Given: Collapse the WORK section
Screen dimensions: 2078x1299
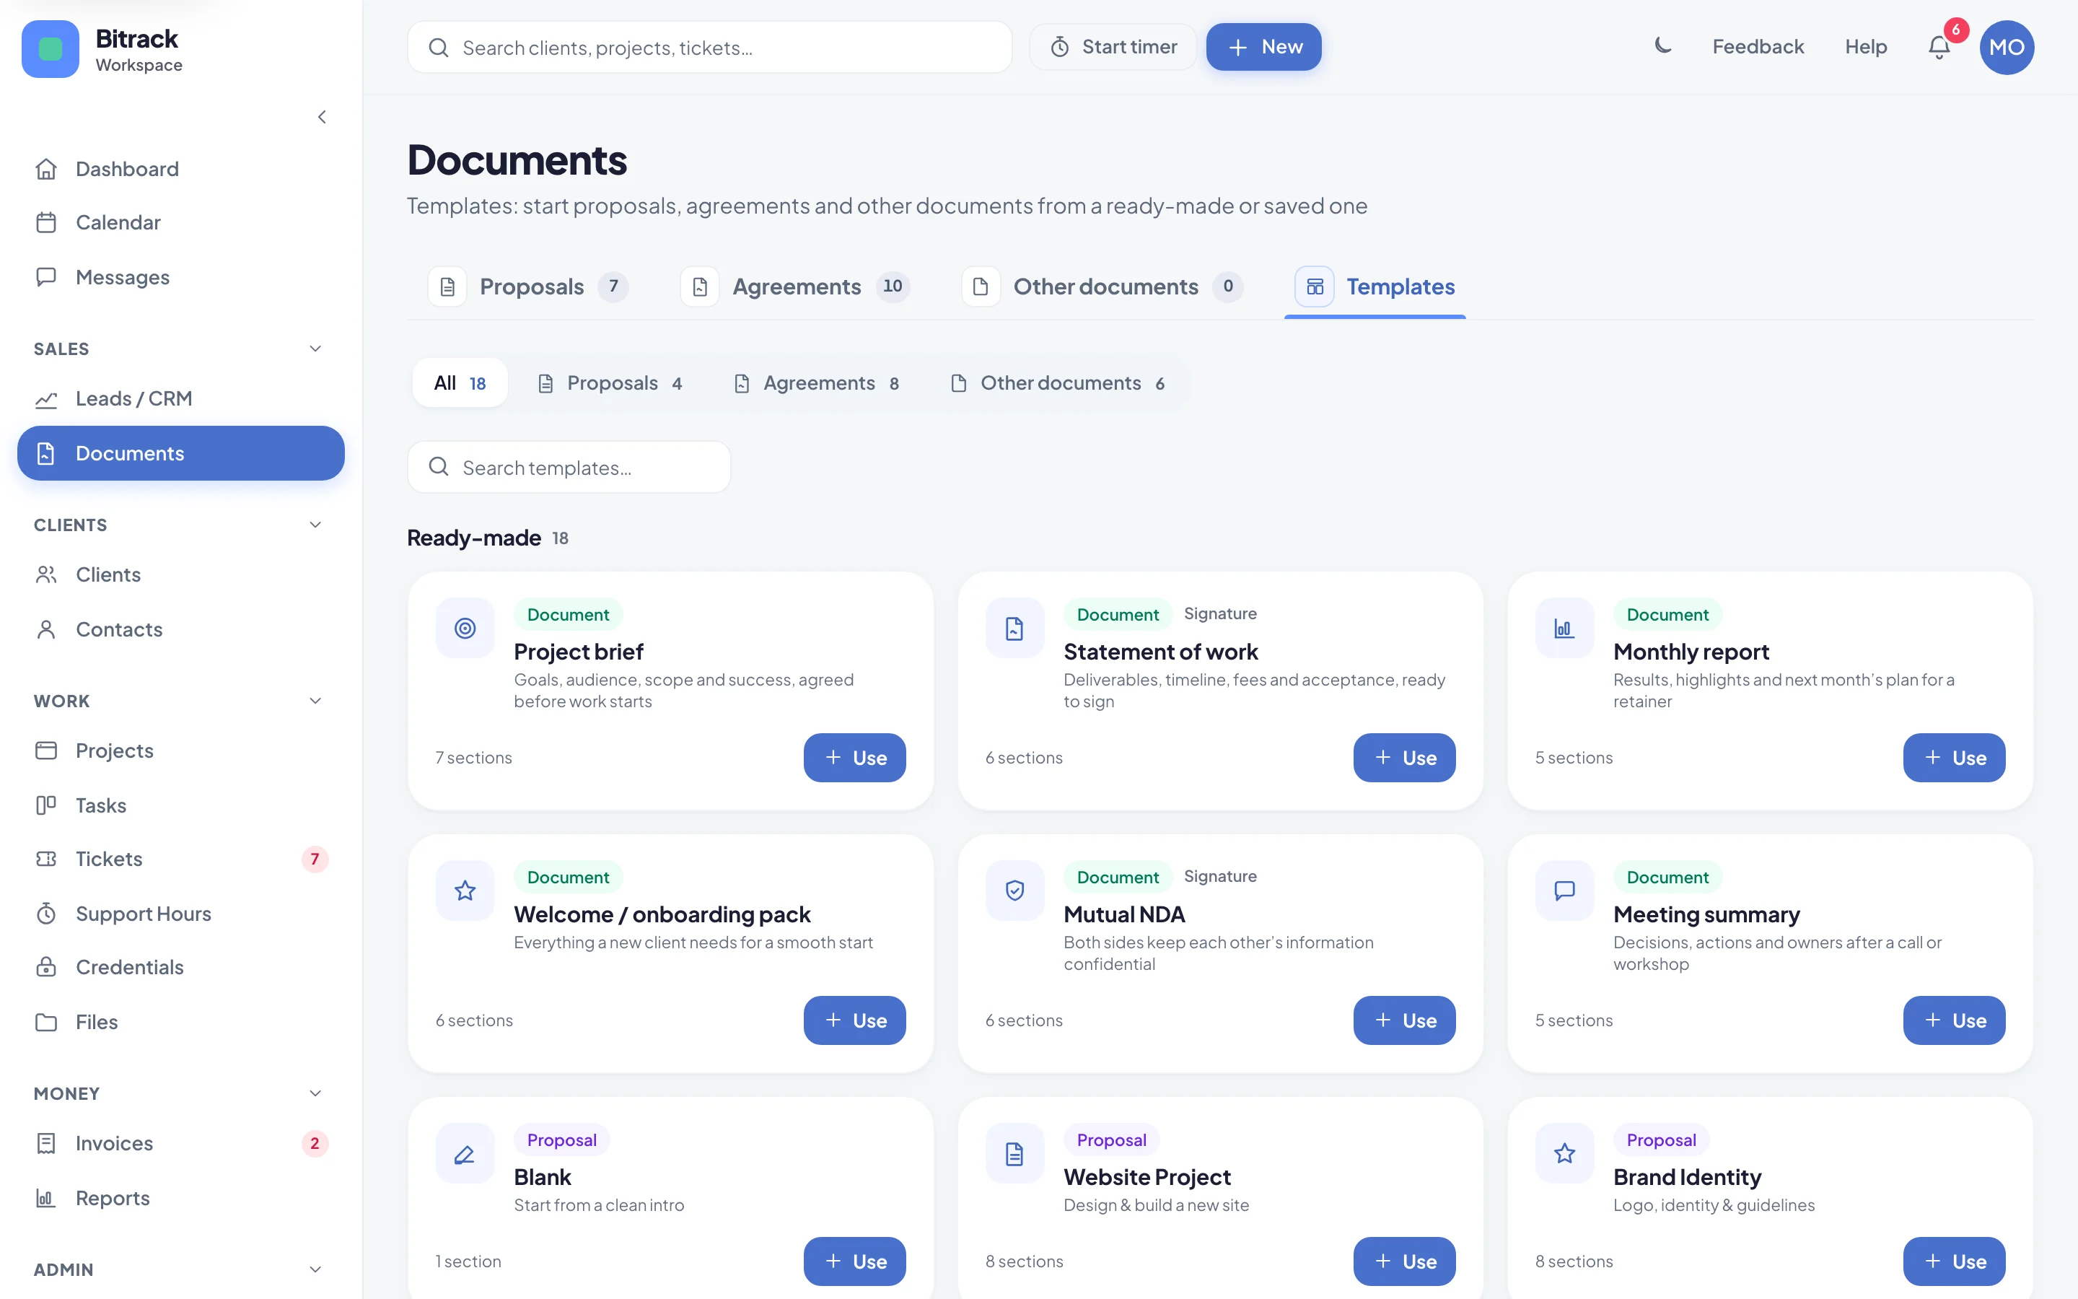Looking at the screenshot, I should 315,701.
